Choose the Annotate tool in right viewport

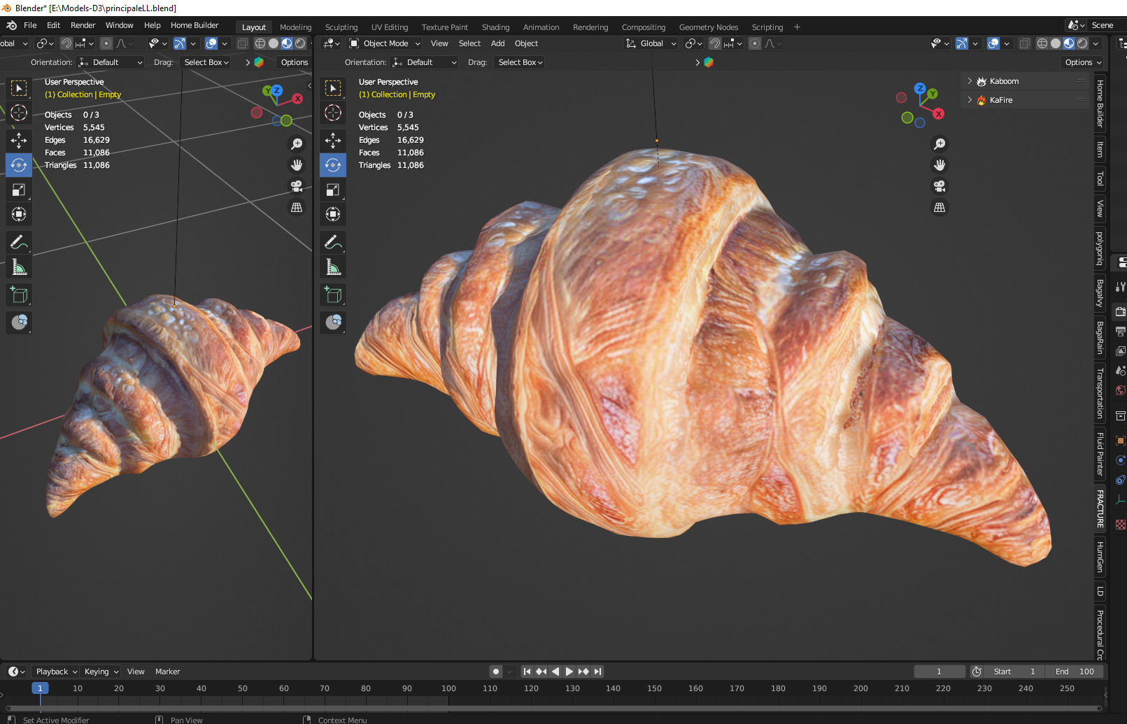click(x=333, y=242)
